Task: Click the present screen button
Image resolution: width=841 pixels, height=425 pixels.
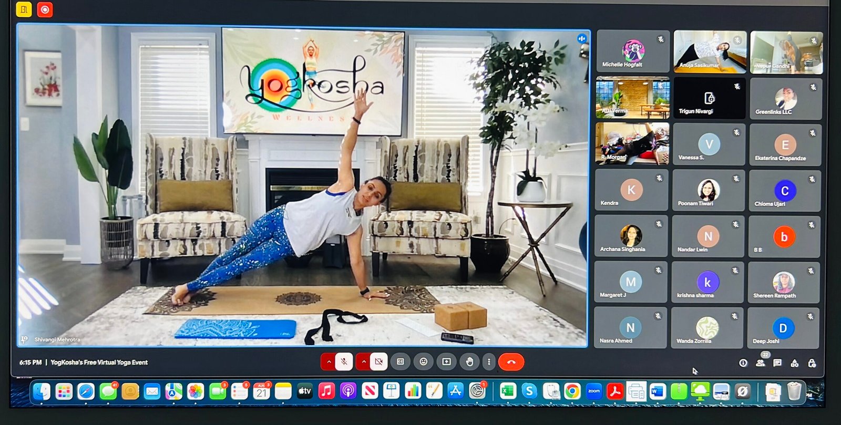Action: pos(446,361)
